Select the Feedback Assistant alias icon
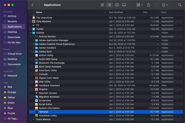 pyautogui.click(x=36, y=86)
